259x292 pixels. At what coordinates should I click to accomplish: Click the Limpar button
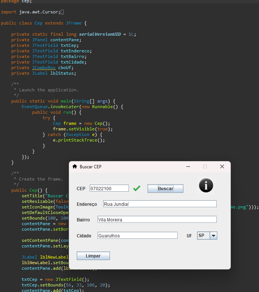(93, 256)
